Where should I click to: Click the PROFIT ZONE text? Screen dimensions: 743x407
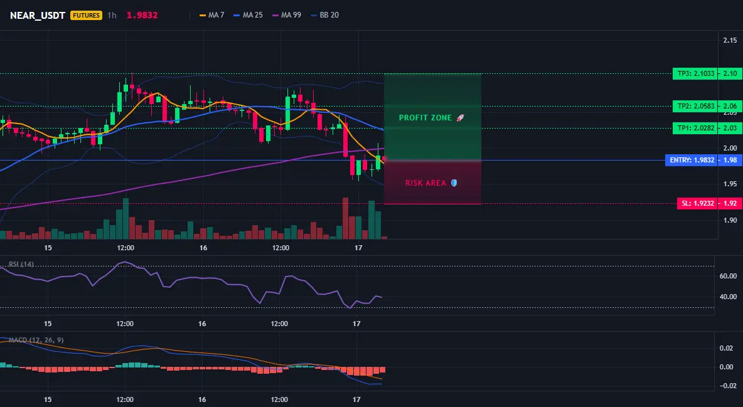(x=425, y=117)
